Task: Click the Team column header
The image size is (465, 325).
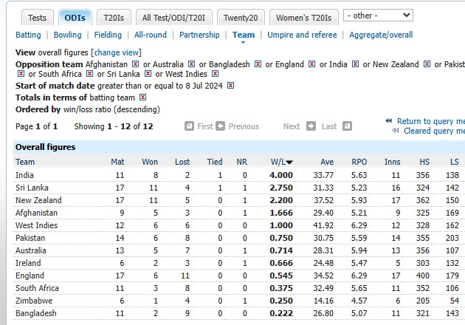Action: 25,162
